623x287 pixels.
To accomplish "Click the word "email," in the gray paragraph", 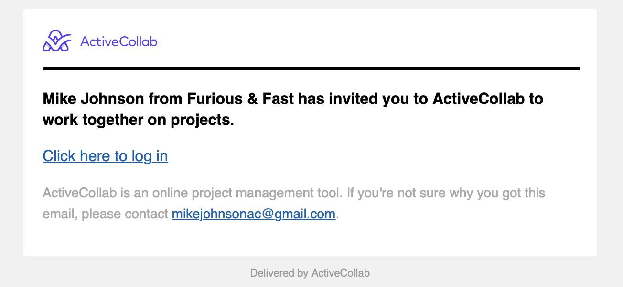I will (60, 214).
